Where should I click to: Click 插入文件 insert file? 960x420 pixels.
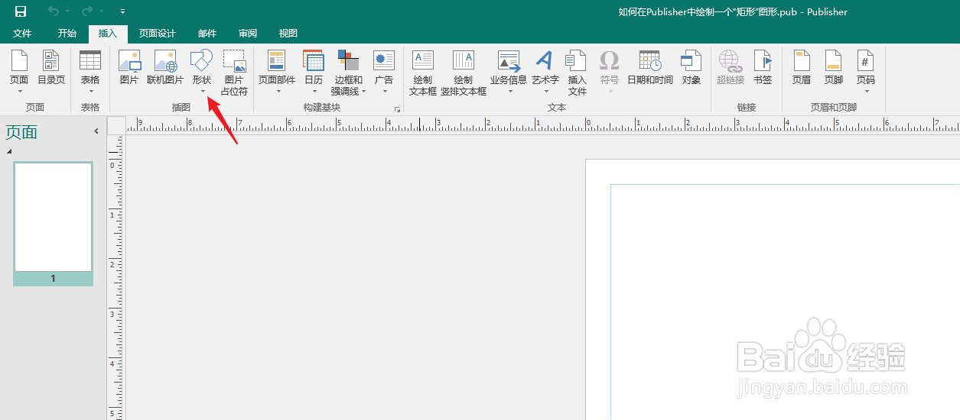pos(577,73)
